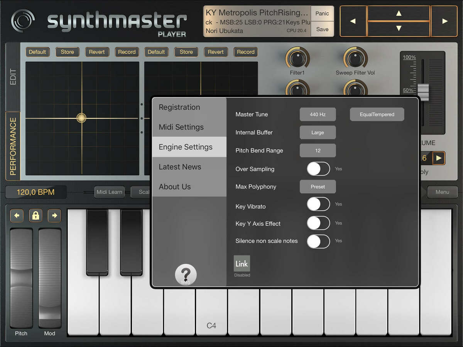Open the EqualTempered tuning selector
Image resolution: width=463 pixels, height=347 pixels.
coord(377,115)
